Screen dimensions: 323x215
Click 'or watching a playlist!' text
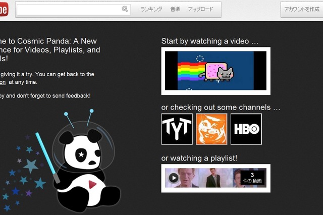(x=199, y=158)
